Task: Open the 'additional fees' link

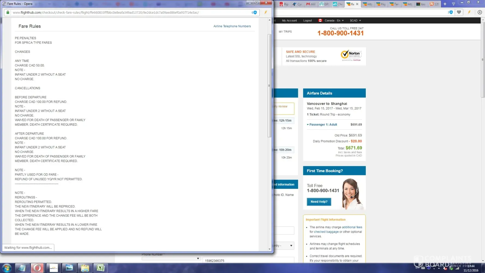Action: click(x=352, y=227)
